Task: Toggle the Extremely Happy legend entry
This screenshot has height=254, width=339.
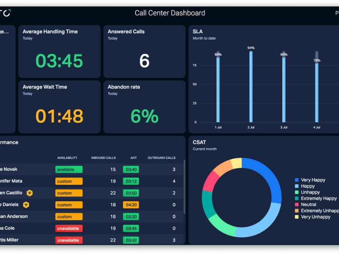Action: click(319, 198)
